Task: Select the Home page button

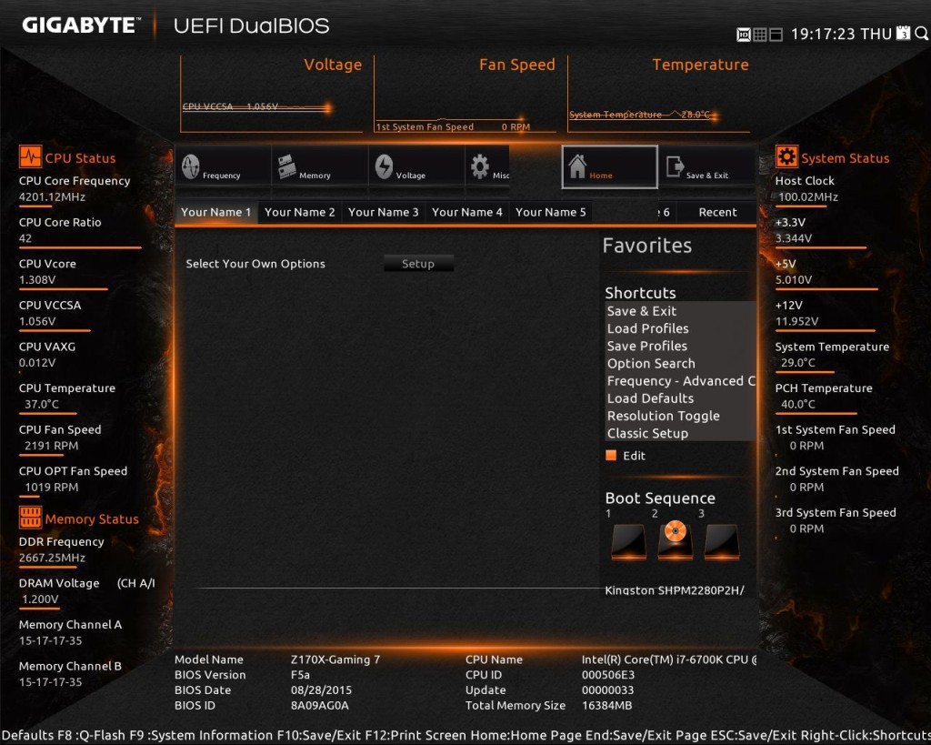Action: click(x=609, y=167)
